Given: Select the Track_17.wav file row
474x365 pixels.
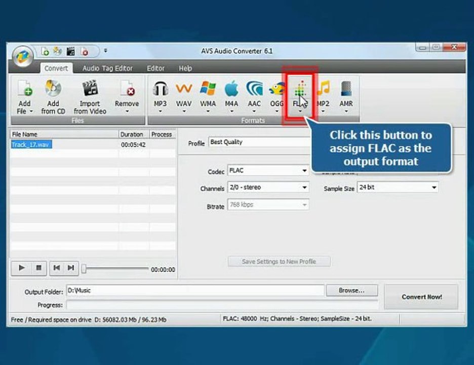Looking at the screenshot, I should pyautogui.click(x=93, y=144).
